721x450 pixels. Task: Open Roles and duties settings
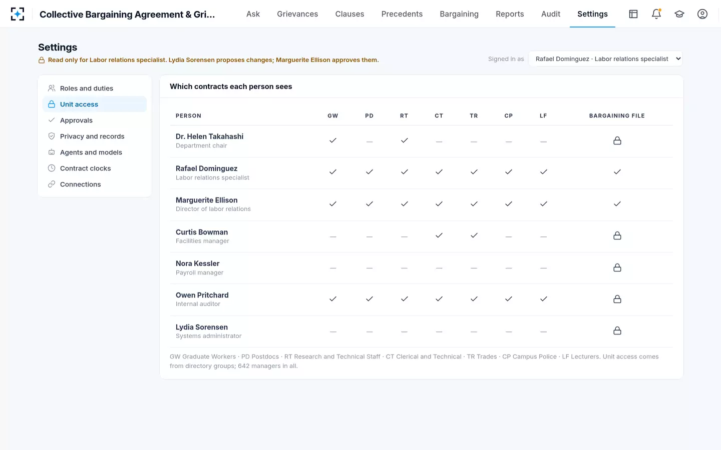[x=95, y=88]
